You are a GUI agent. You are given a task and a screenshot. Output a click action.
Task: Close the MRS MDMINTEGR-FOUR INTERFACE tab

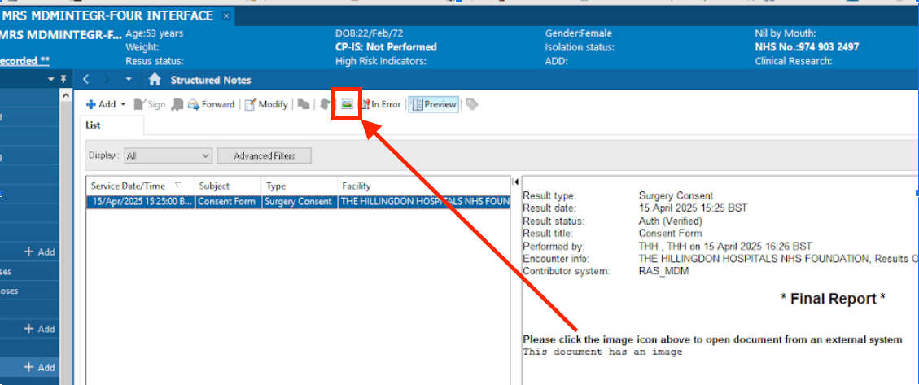[x=226, y=15]
